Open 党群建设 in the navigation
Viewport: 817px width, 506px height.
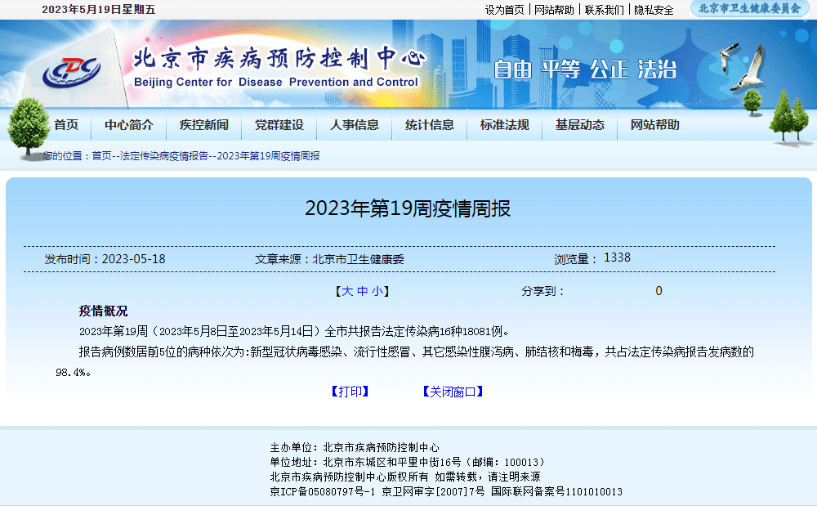click(x=279, y=125)
